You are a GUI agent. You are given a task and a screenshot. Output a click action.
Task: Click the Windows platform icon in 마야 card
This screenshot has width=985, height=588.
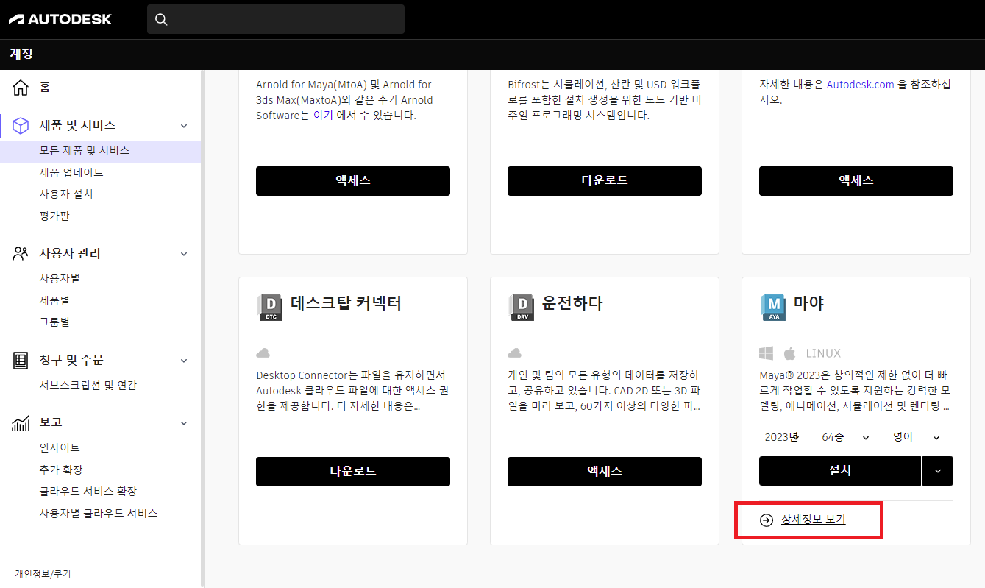point(767,353)
